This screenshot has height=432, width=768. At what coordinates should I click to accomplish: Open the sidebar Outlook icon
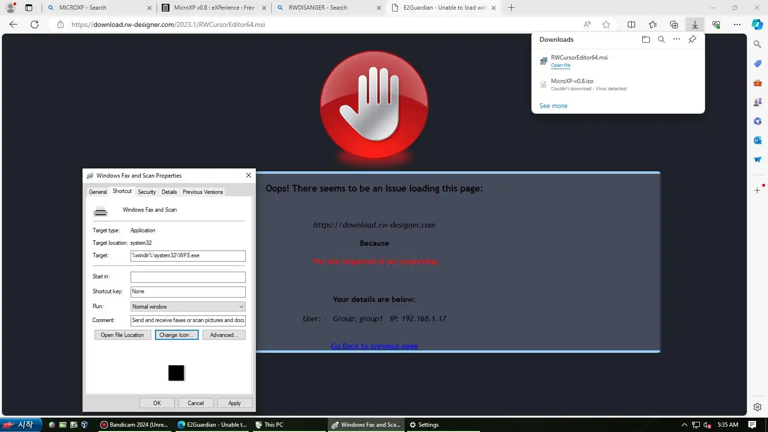[x=757, y=140]
